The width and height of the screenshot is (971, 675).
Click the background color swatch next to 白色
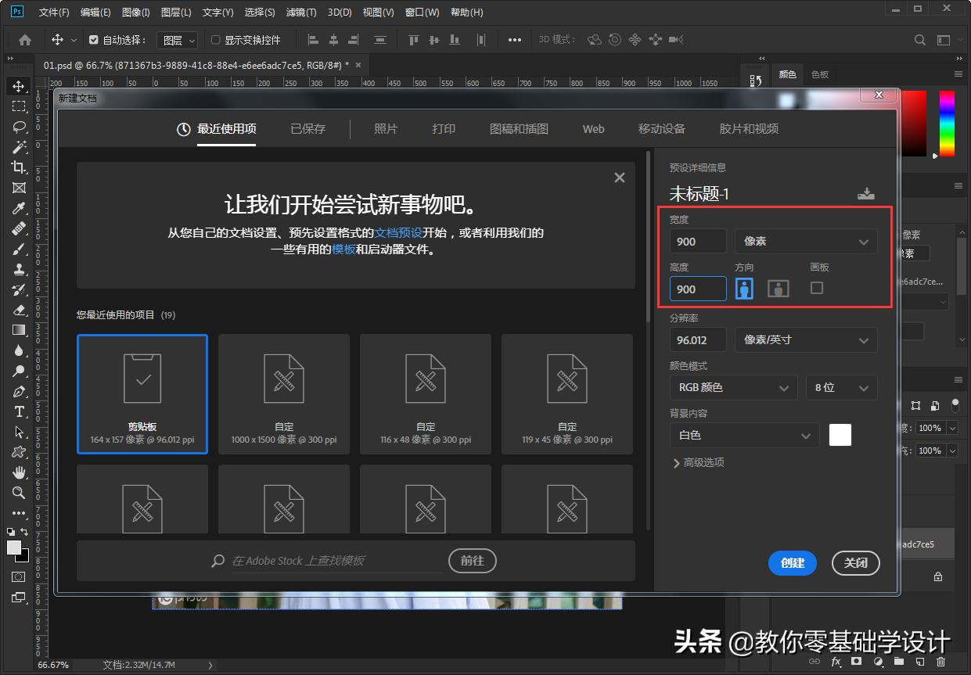(839, 435)
